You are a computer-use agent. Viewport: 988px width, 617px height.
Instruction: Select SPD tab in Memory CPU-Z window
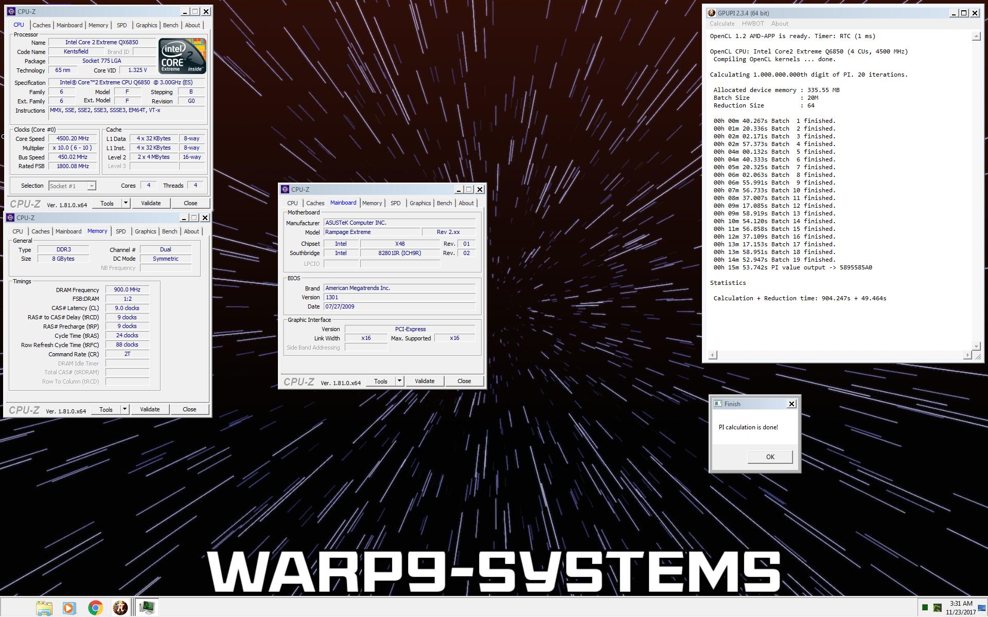121,231
